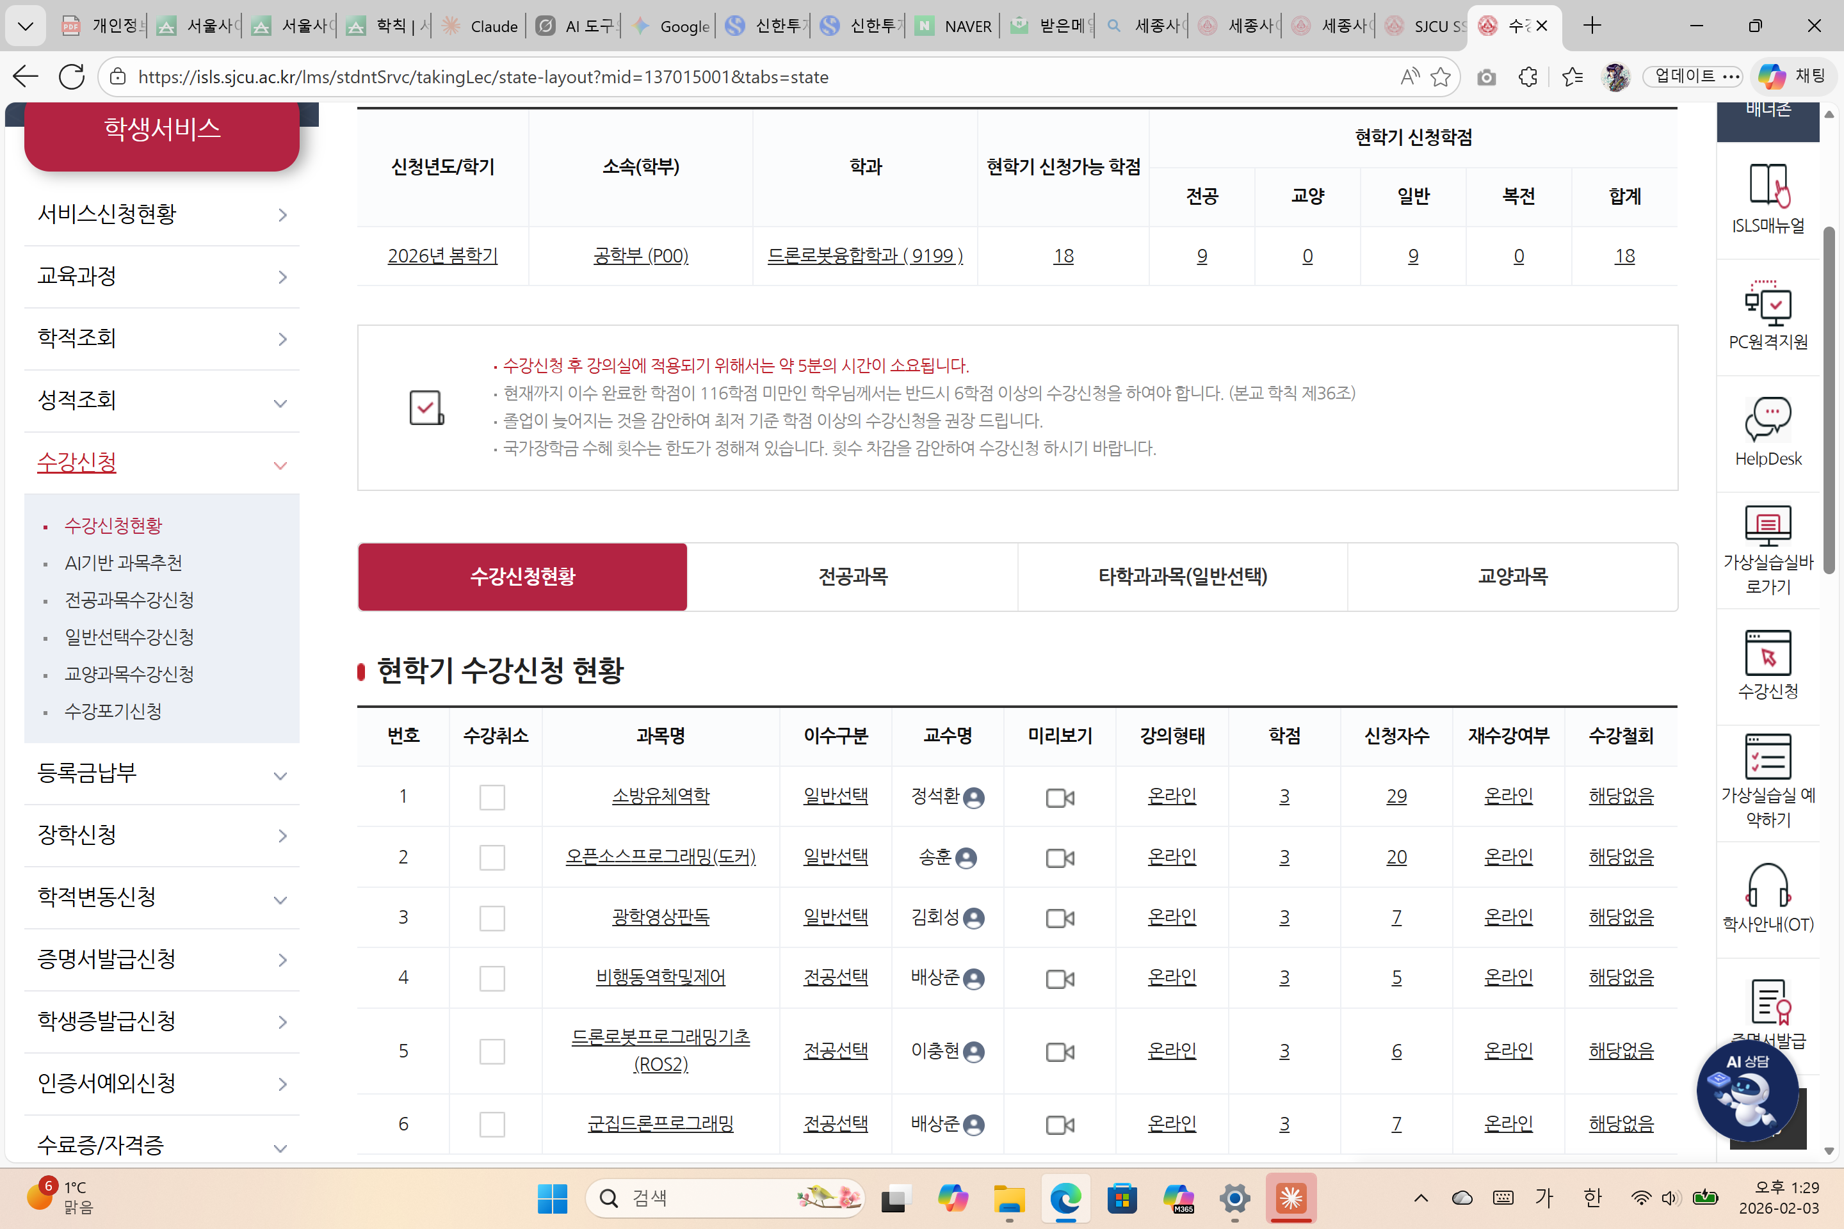1844x1229 pixels.
Task: Select the checkbox for 군집드론프로그래밍
Action: pyautogui.click(x=492, y=1125)
